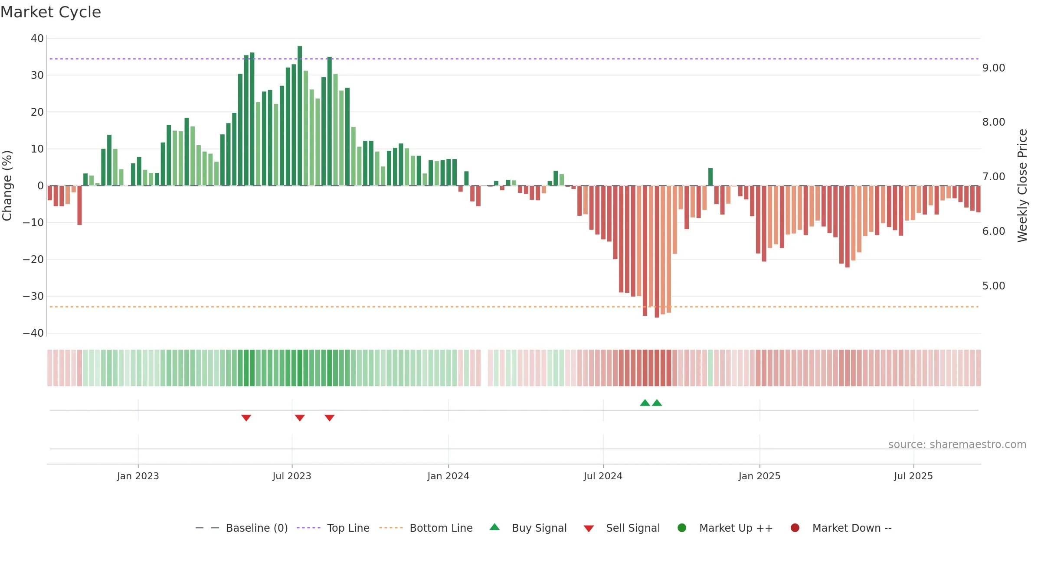Click the 5.00 price tick label
1041x585 pixels.
click(x=994, y=286)
